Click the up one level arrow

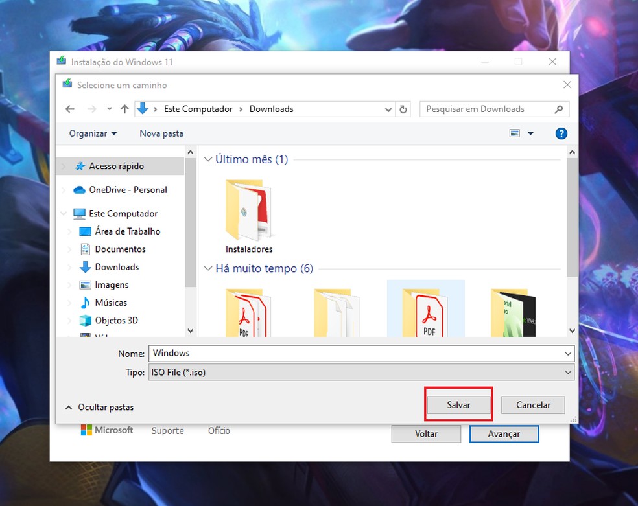click(125, 109)
